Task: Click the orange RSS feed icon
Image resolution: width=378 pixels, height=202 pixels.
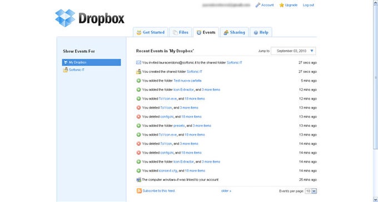Action: 139,191
